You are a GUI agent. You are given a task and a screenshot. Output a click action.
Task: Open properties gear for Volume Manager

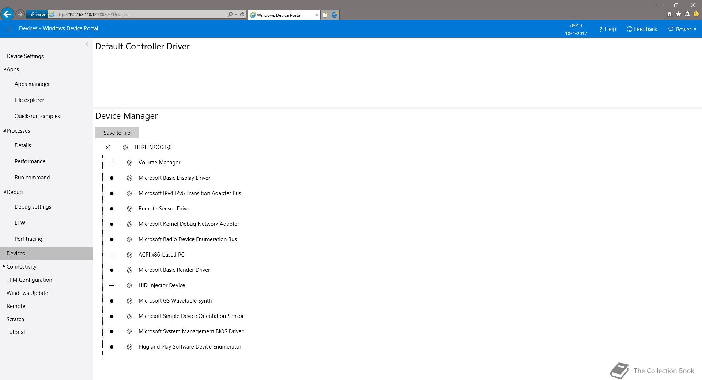(129, 163)
